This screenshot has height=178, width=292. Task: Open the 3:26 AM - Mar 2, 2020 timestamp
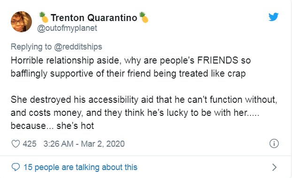pos(84,144)
